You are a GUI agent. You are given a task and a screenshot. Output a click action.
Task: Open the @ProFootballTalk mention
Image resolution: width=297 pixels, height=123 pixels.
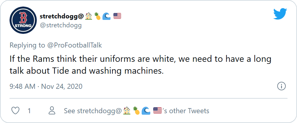coord(75,45)
